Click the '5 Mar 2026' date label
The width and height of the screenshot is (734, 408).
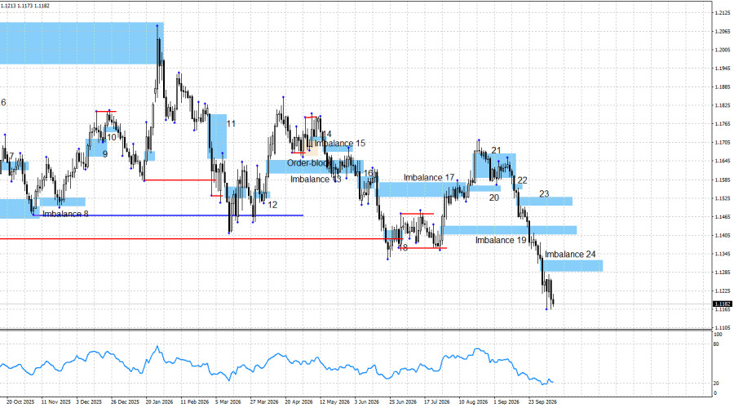click(x=228, y=402)
